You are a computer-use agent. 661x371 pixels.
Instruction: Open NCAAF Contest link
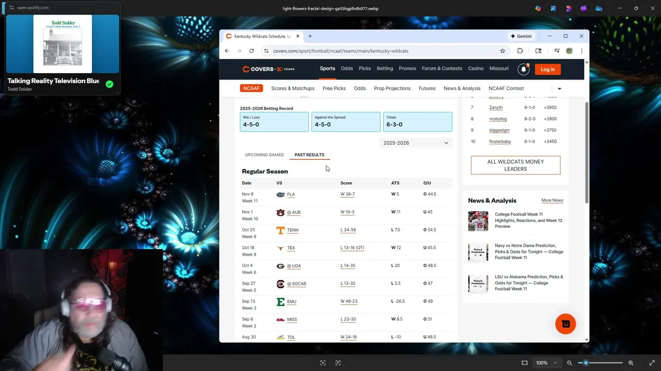coord(506,88)
